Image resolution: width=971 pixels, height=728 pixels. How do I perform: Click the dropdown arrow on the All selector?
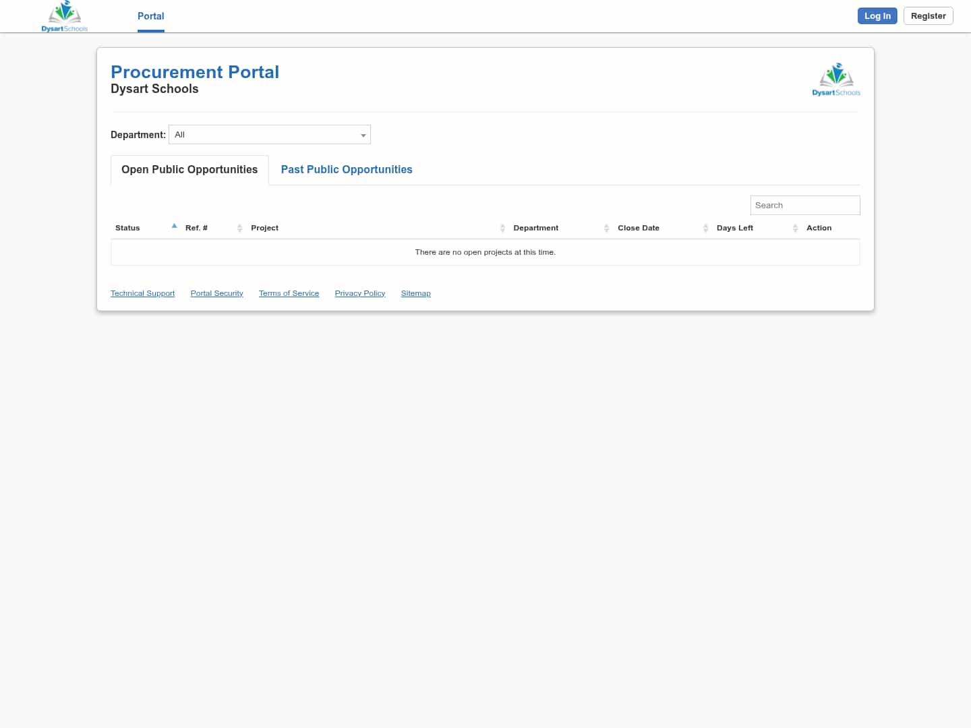pyautogui.click(x=363, y=134)
